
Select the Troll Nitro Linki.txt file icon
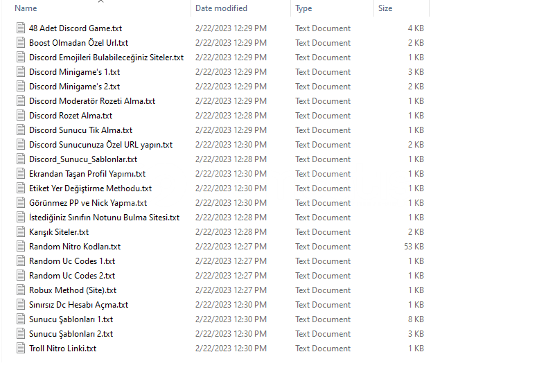[x=21, y=349]
